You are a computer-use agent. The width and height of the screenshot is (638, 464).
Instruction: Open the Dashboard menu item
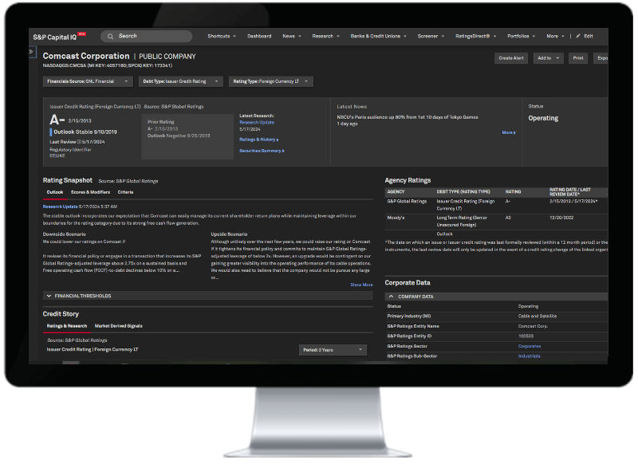pos(259,36)
